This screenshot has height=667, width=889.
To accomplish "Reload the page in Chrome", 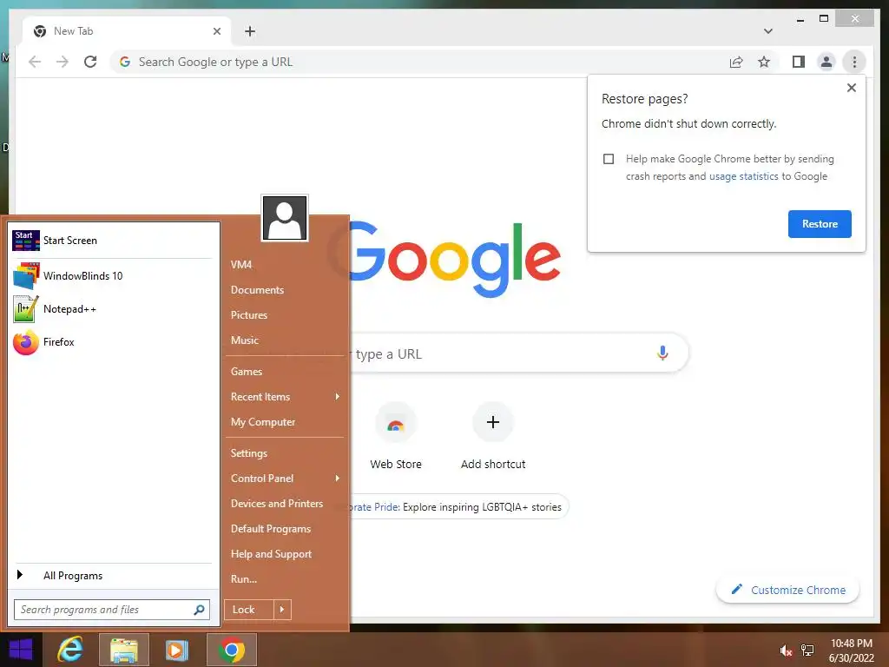I will [90, 62].
